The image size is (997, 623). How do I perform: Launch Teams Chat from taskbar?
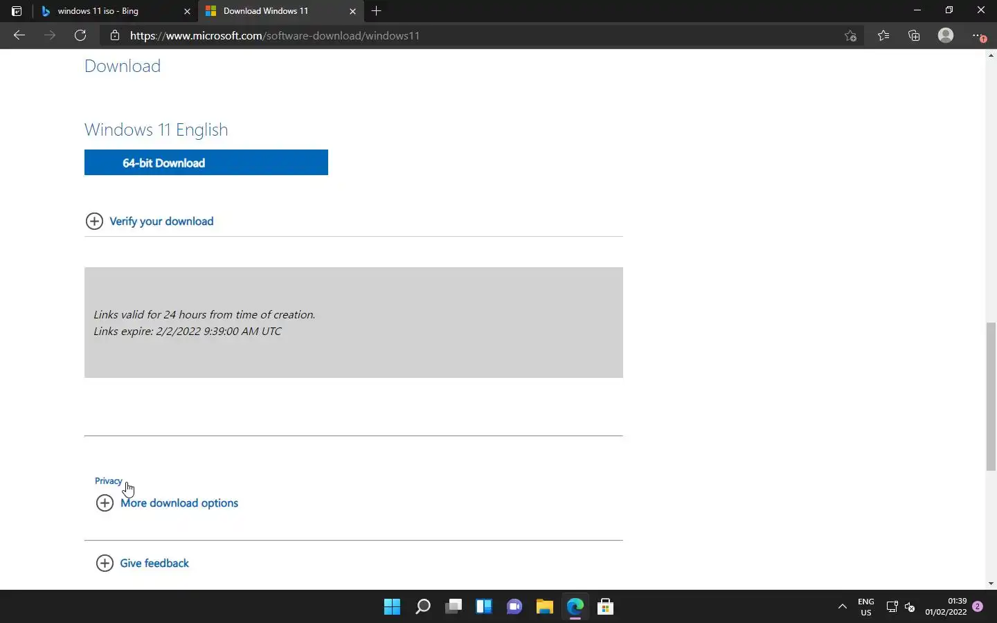click(514, 607)
